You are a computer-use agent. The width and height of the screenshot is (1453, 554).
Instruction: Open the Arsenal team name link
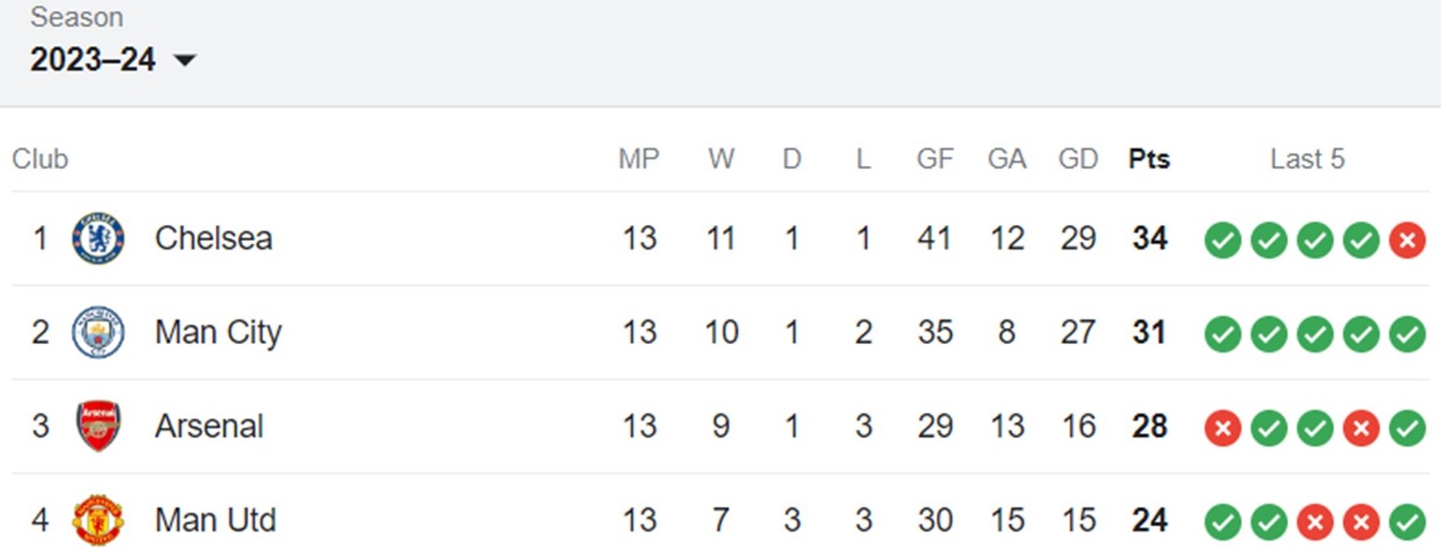click(209, 427)
